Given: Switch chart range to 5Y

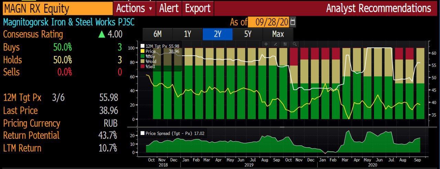Looking at the screenshot, I should (247, 34).
